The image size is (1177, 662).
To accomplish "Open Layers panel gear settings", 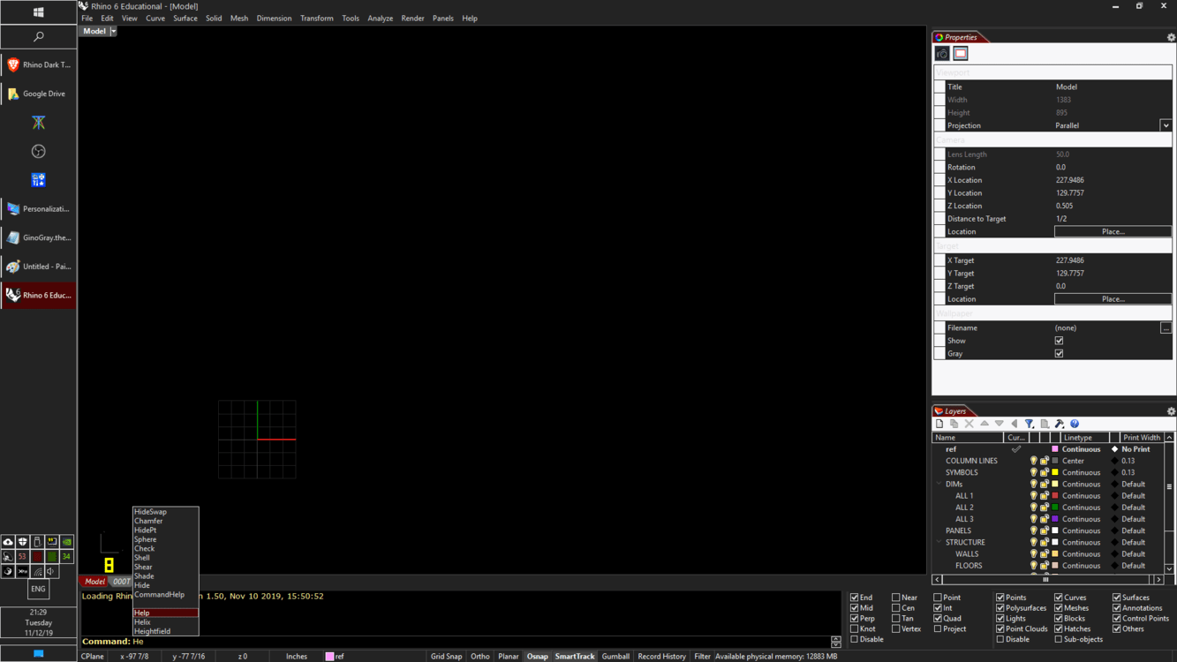I will 1171,411.
